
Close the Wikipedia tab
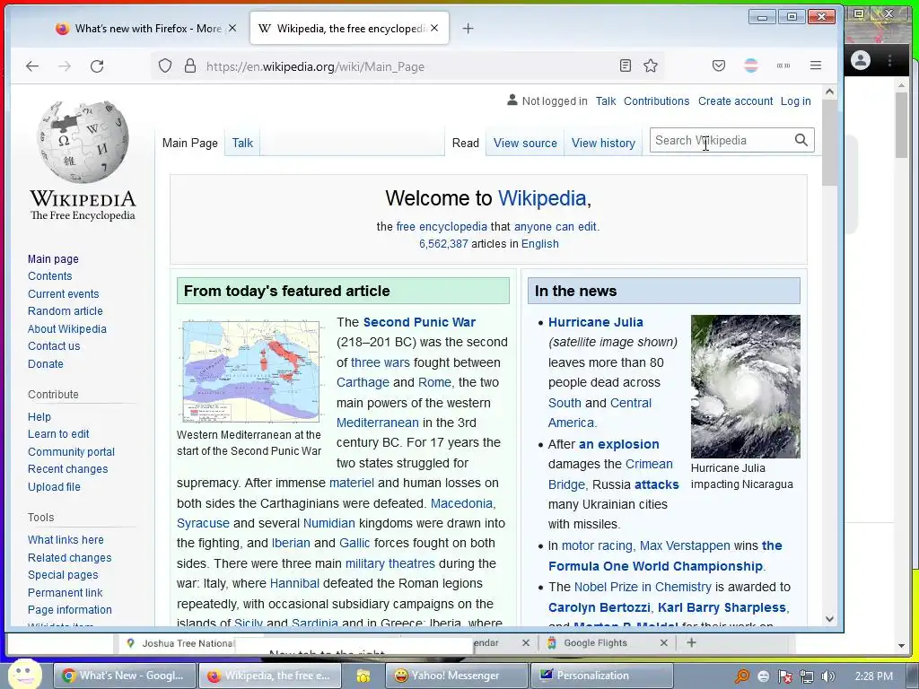tap(434, 28)
